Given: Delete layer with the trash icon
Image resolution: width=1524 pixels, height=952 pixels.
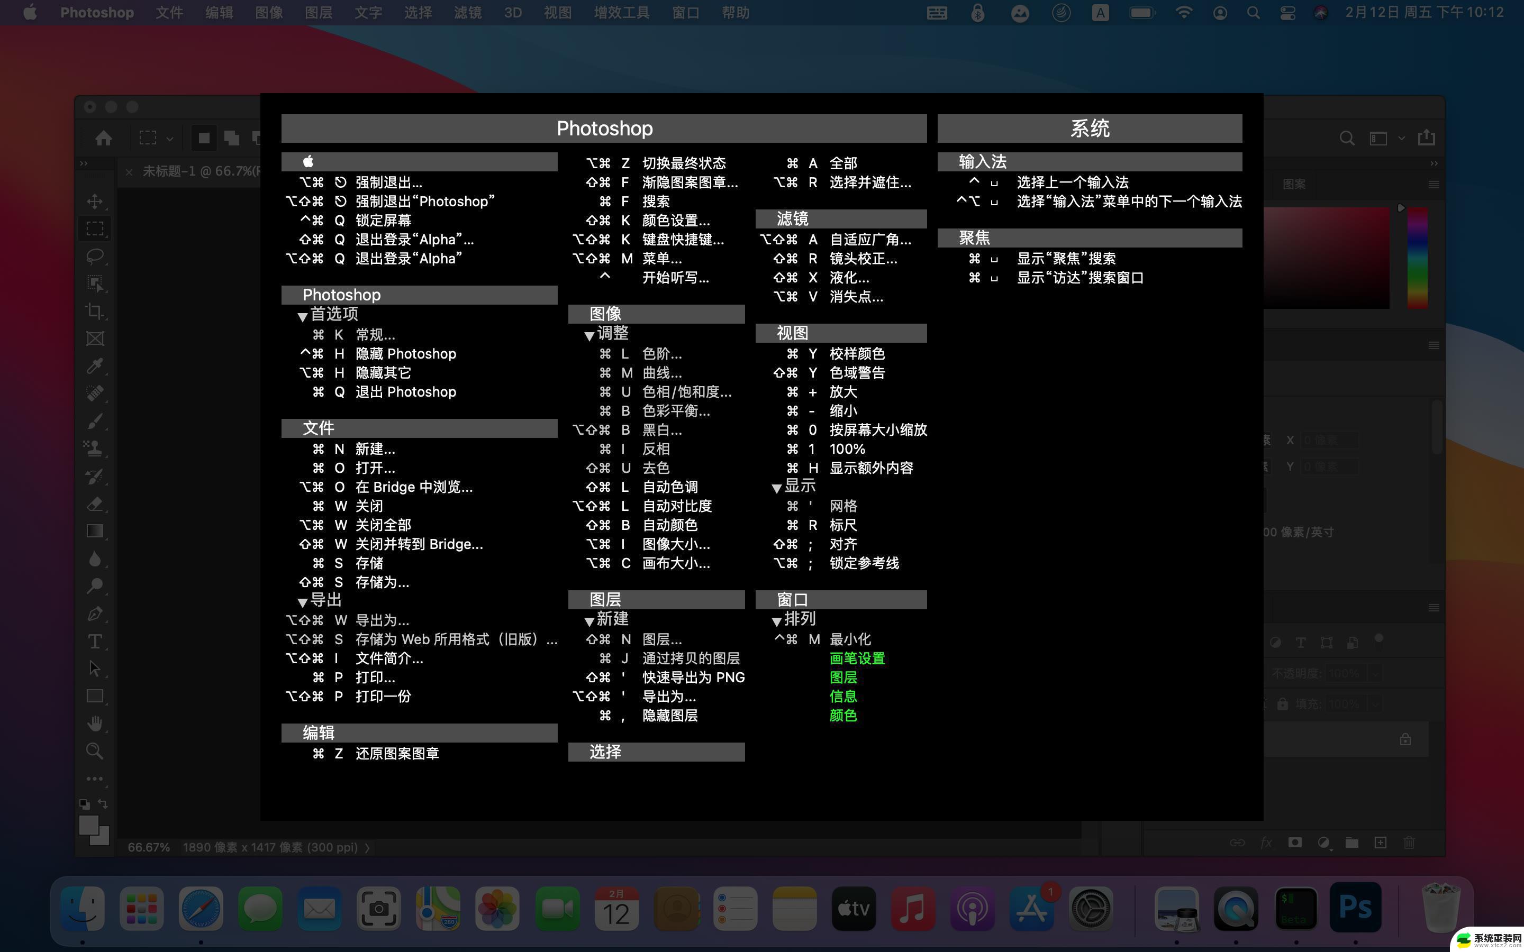Looking at the screenshot, I should pos(1409,843).
